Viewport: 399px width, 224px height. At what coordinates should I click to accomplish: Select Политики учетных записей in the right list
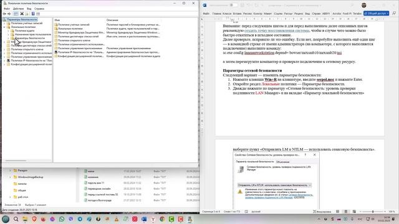(x=74, y=25)
